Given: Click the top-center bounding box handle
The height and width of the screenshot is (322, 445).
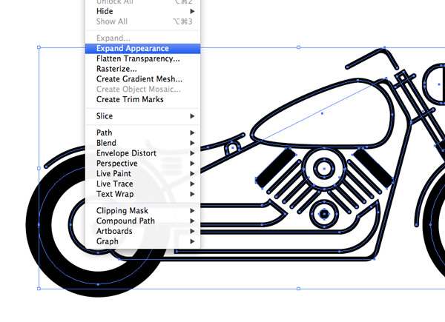Looking at the screenshot, I should (298, 47).
